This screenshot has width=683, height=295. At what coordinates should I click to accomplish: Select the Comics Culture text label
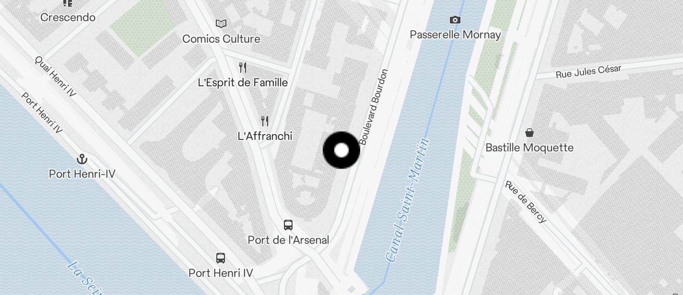click(x=221, y=39)
